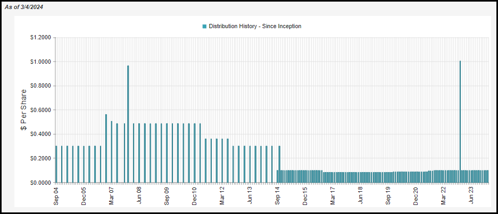Click the Jun 08 axis label
The height and width of the screenshot is (214, 498).
[139, 196]
